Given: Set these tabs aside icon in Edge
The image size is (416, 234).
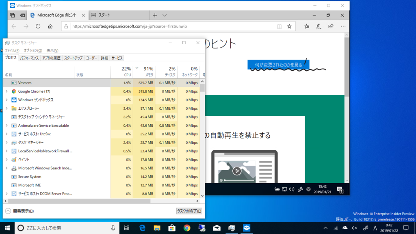Looking at the screenshot, I should click(23, 15).
